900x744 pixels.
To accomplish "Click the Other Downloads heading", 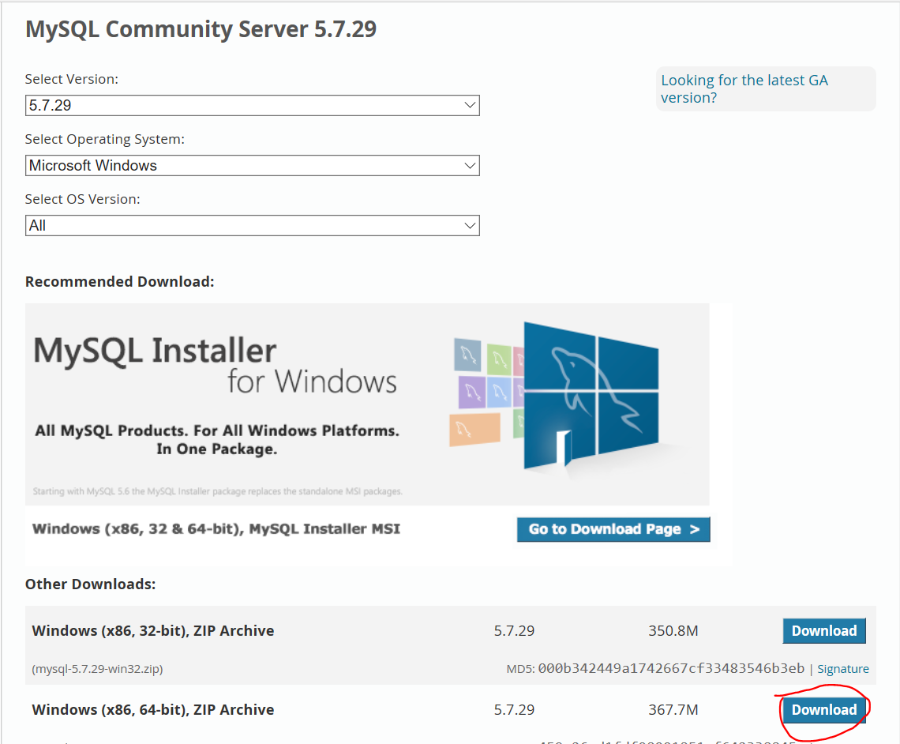I will point(90,584).
